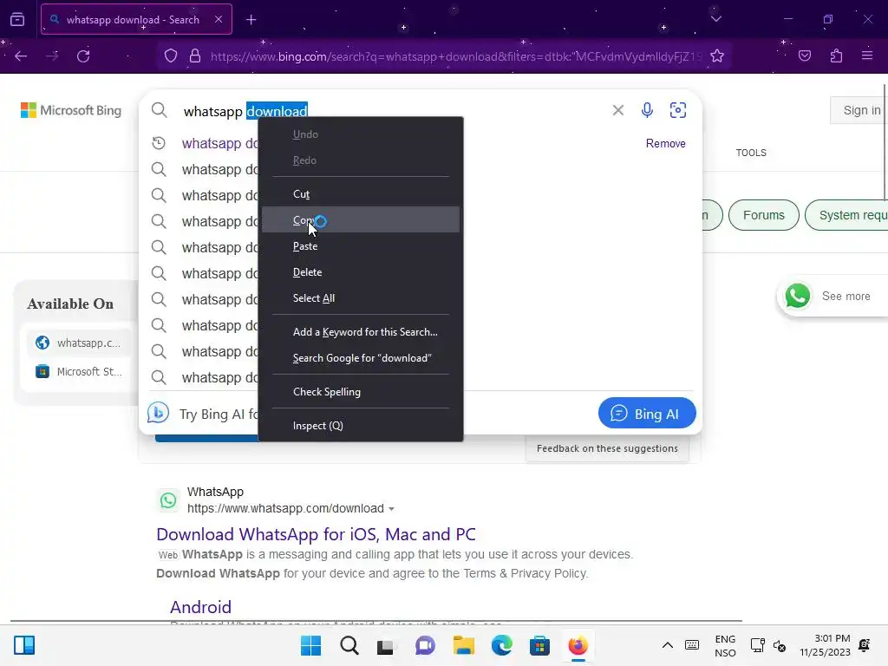Open taskbar Search magnifier
The image size is (888, 666).
(x=349, y=645)
